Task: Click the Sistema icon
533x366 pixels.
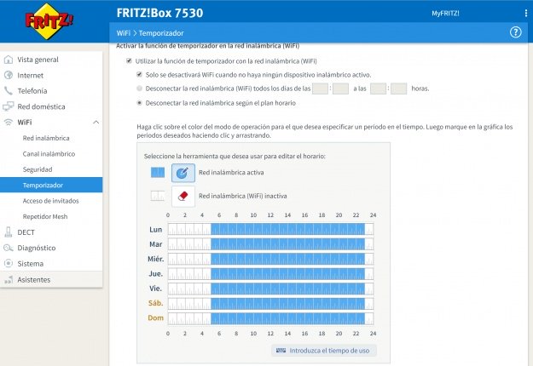Action: coord(9,264)
